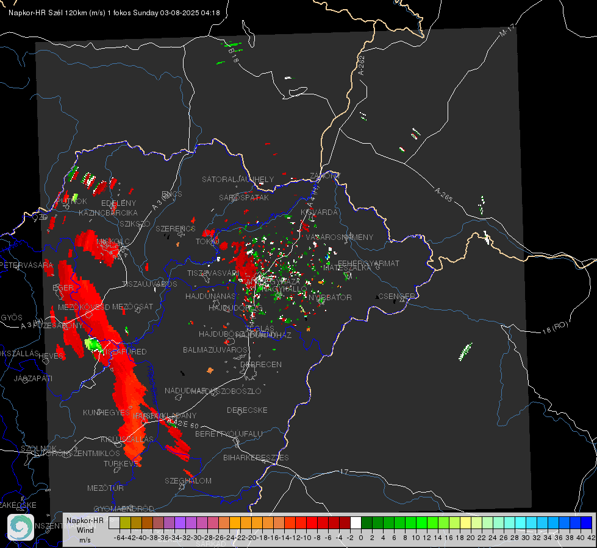Click the FEHÉRGYARMAT town label
This screenshot has width=597, height=548.
coord(368,263)
